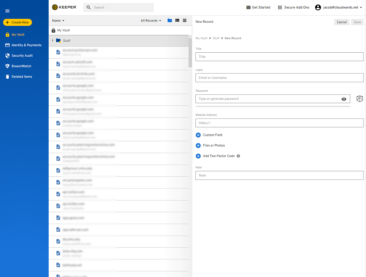Click the password input field

coord(273,99)
